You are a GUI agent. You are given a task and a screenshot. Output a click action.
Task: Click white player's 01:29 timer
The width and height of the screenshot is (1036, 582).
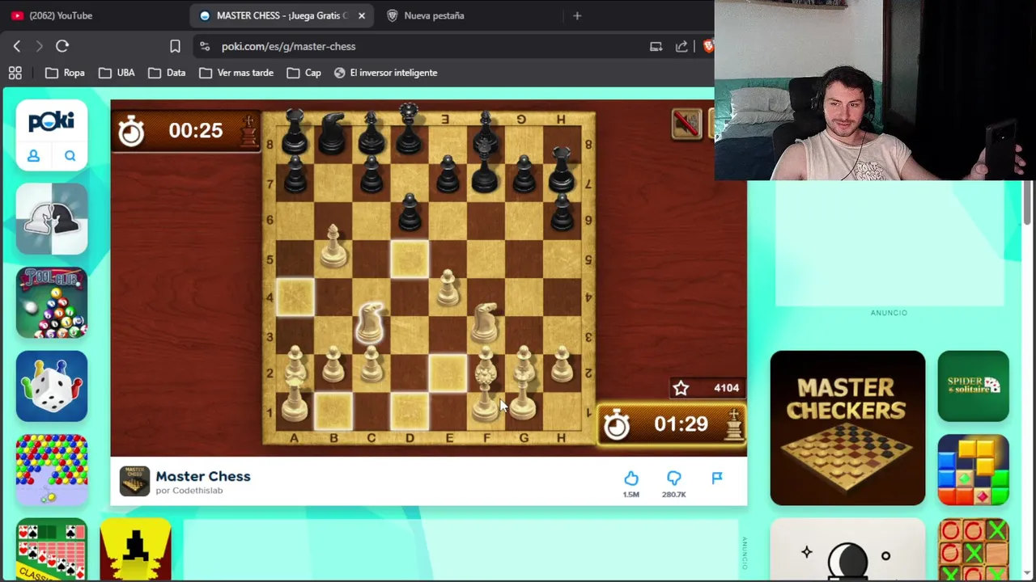point(671,424)
